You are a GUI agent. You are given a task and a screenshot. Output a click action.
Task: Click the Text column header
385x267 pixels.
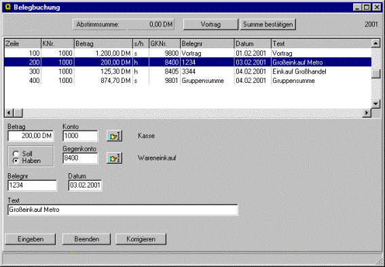pos(321,43)
